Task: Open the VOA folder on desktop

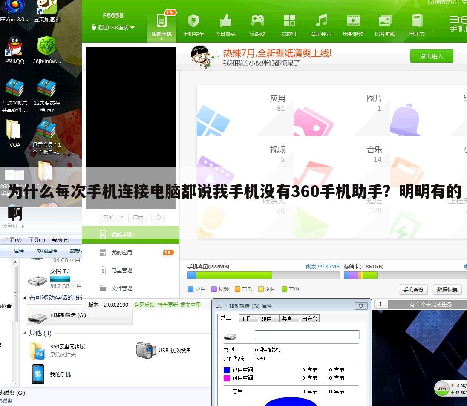Action: (14, 133)
